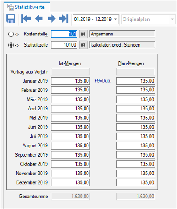Select the Statistikzeile radio button
Screen dimensions: 177x209
11,45
